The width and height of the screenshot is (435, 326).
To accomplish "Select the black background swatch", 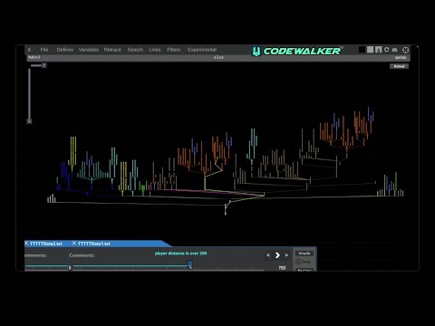I will tap(362, 50).
